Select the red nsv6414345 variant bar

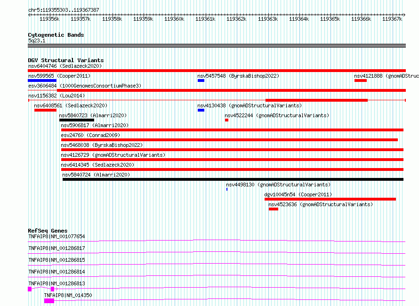click(x=232, y=169)
